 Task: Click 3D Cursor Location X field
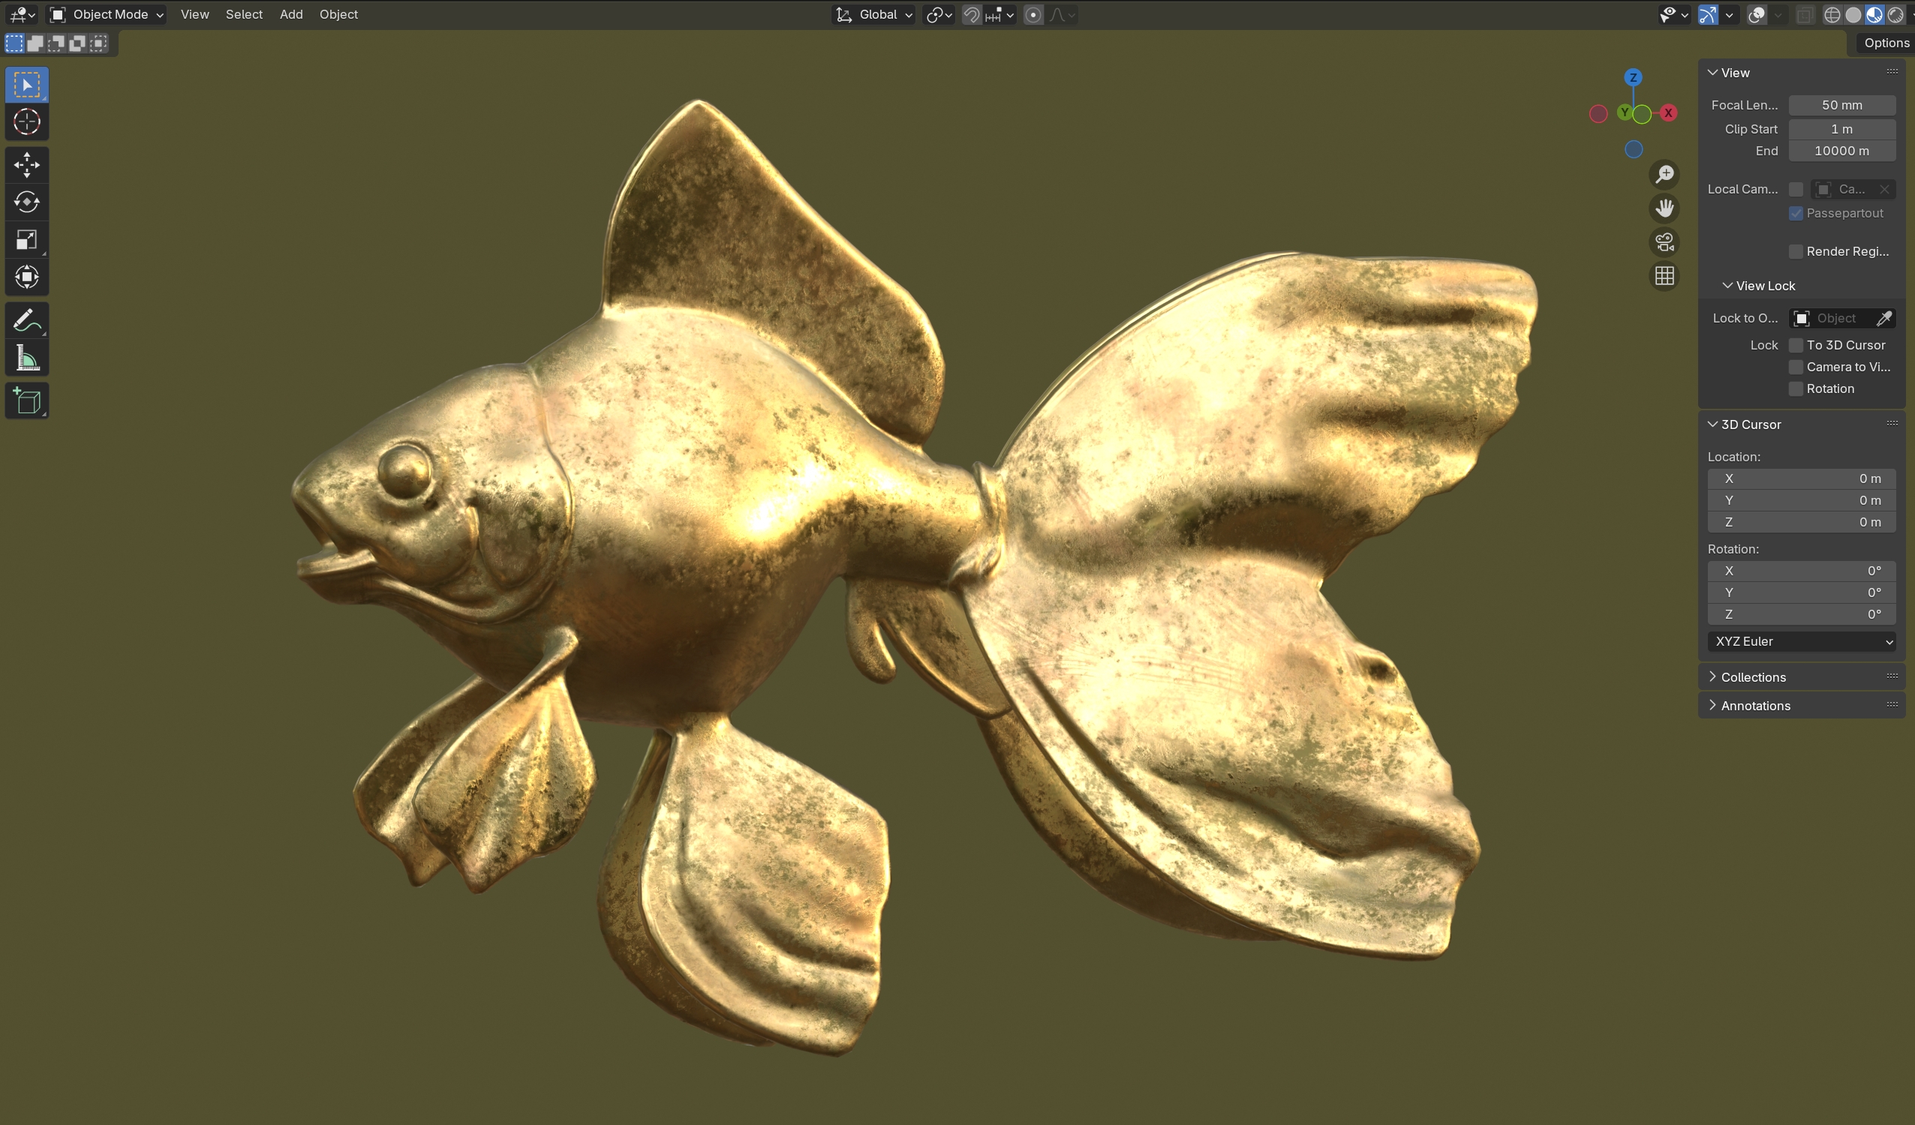[x=1801, y=478]
